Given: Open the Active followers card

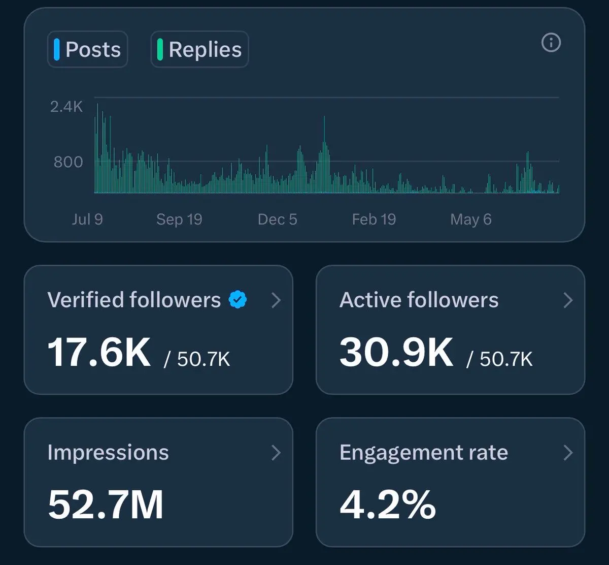Looking at the screenshot, I should pyautogui.click(x=450, y=330).
